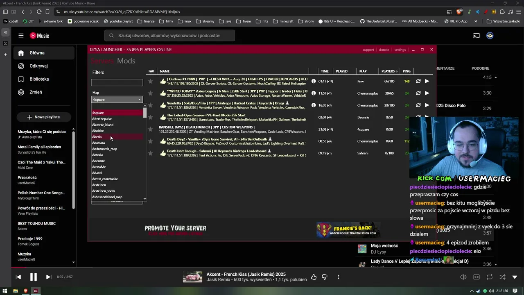Join the Axios Legacy server
Screen dimensions: 524x295
[x=427, y=93]
